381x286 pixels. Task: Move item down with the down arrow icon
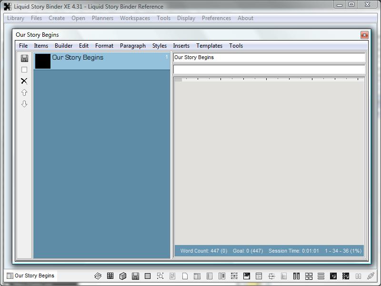pos(24,104)
